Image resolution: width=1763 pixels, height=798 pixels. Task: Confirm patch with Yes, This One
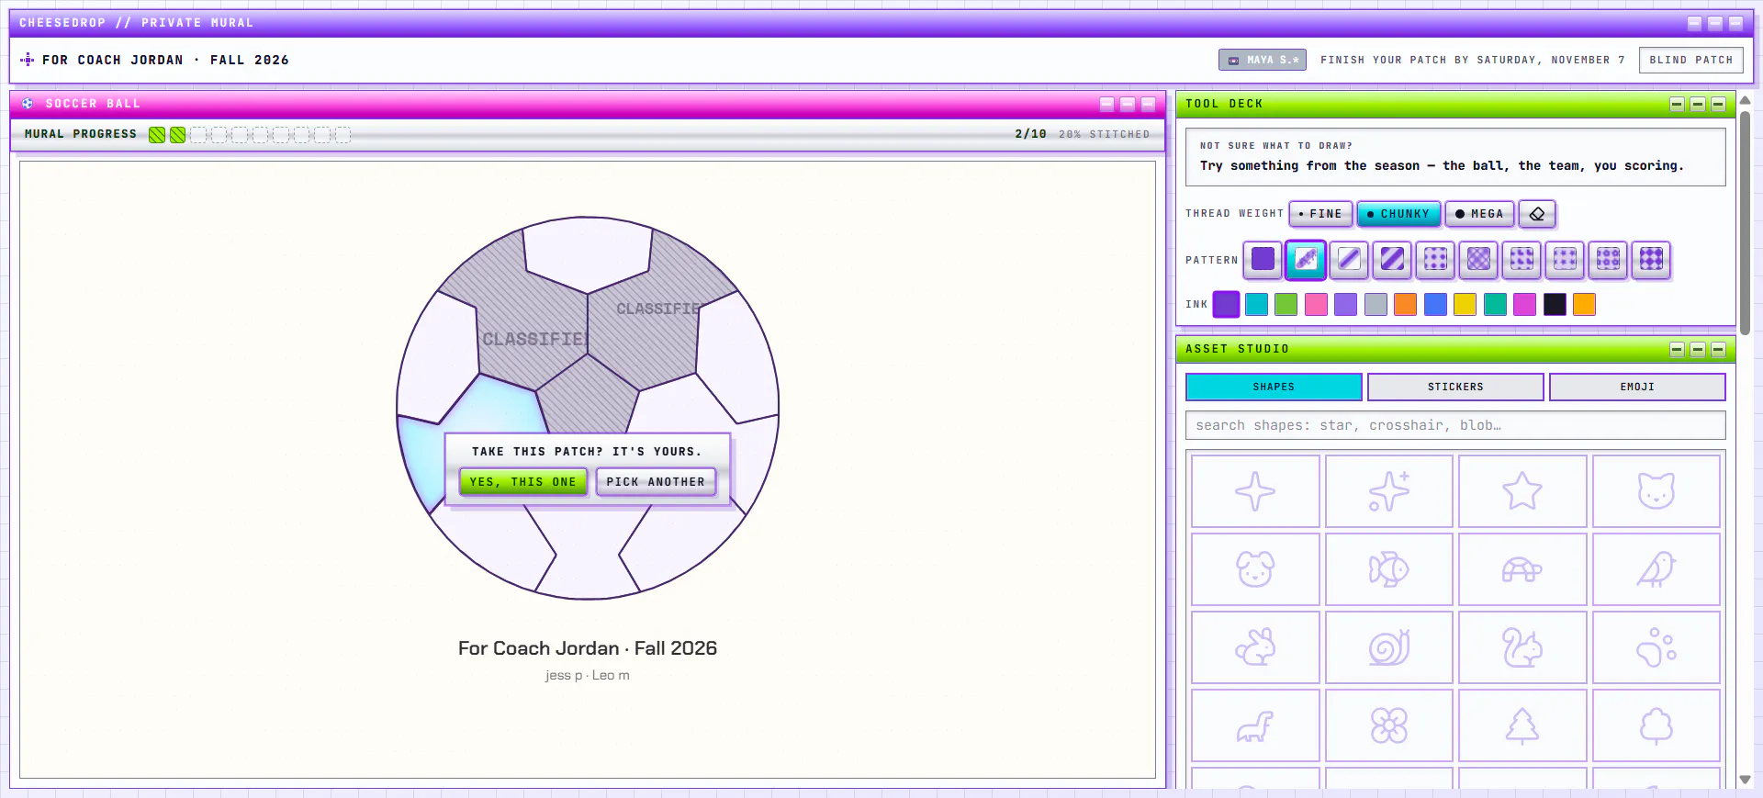[523, 482]
